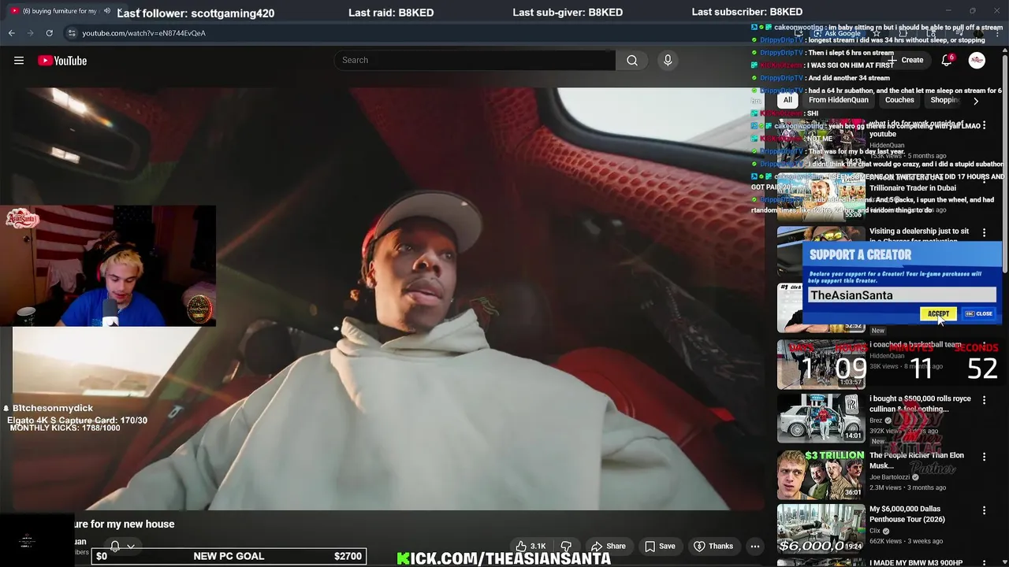Click the main video player
This screenshot has height=567, width=1009.
pyautogui.click(x=382, y=298)
